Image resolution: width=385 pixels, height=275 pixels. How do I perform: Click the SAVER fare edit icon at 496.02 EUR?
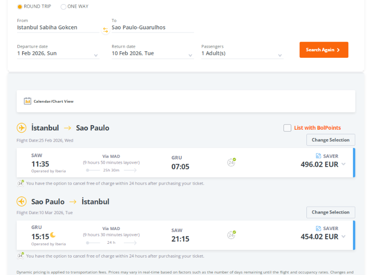click(x=318, y=156)
